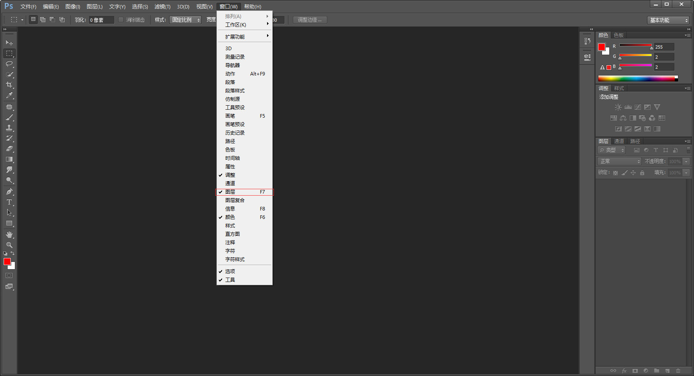Select the History Brush tool
This screenshot has height=376, width=694.
9,138
